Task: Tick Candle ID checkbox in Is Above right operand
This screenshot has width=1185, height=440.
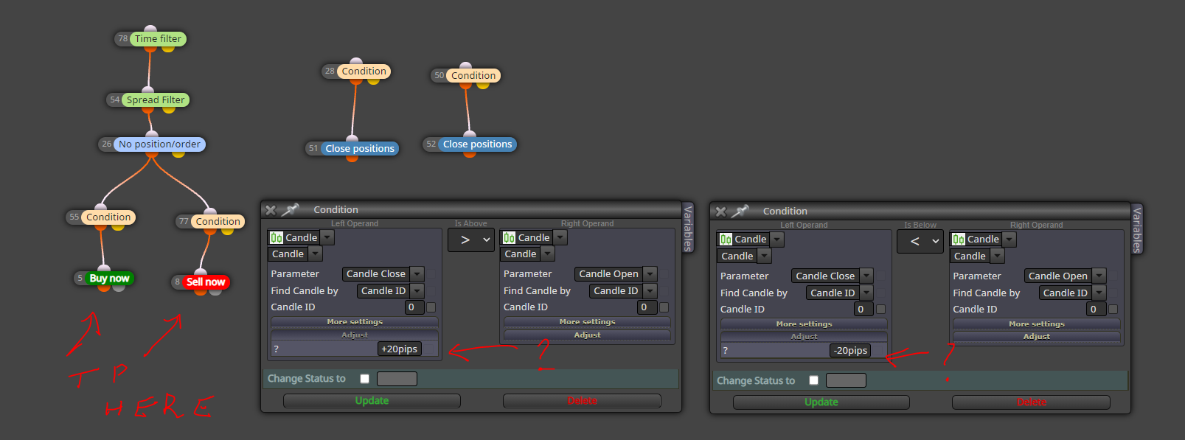Action: [x=664, y=307]
